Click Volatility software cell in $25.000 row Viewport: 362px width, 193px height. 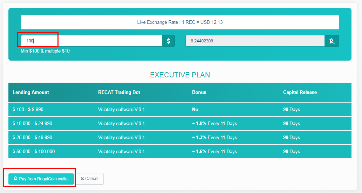[x=121, y=138]
